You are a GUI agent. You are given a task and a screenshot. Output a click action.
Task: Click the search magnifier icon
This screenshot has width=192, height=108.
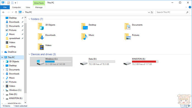pyautogui.click(x=187, y=12)
